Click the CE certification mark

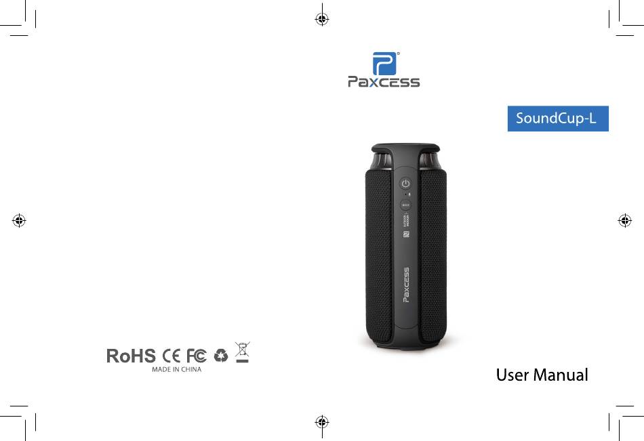pos(171,356)
